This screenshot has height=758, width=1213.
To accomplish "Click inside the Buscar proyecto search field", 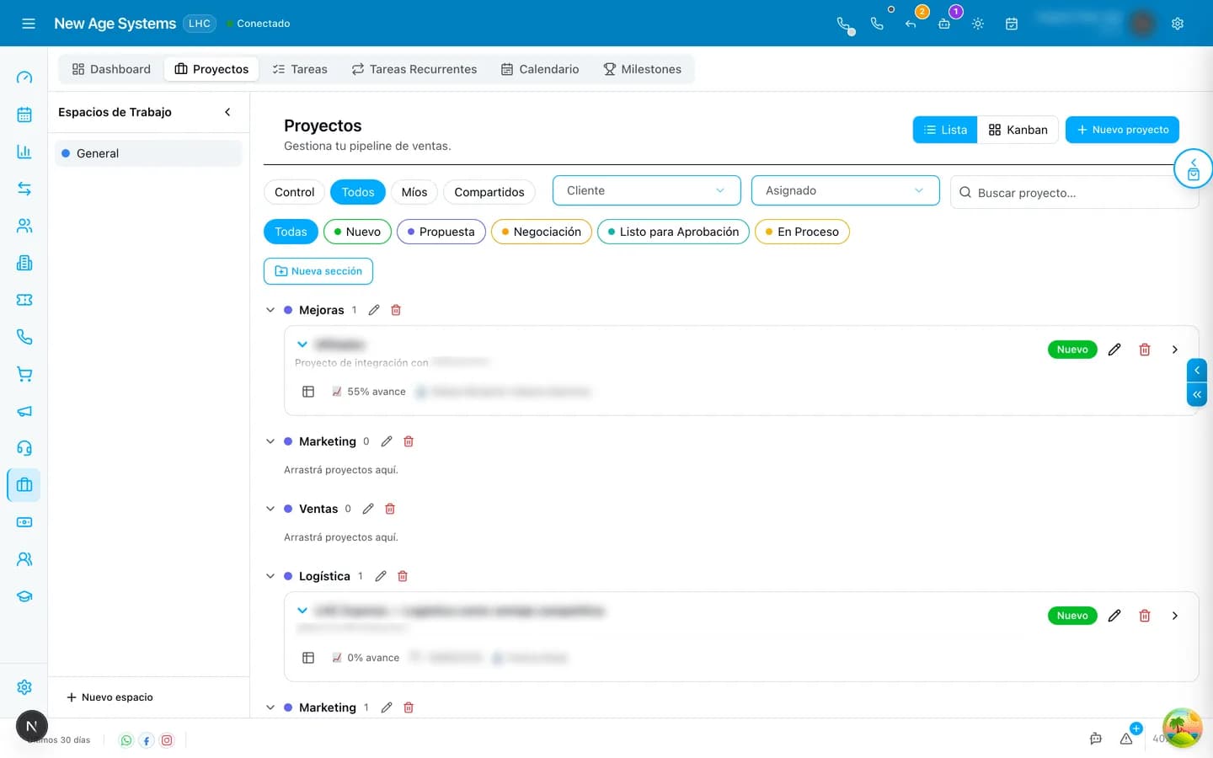I will (x=1074, y=192).
